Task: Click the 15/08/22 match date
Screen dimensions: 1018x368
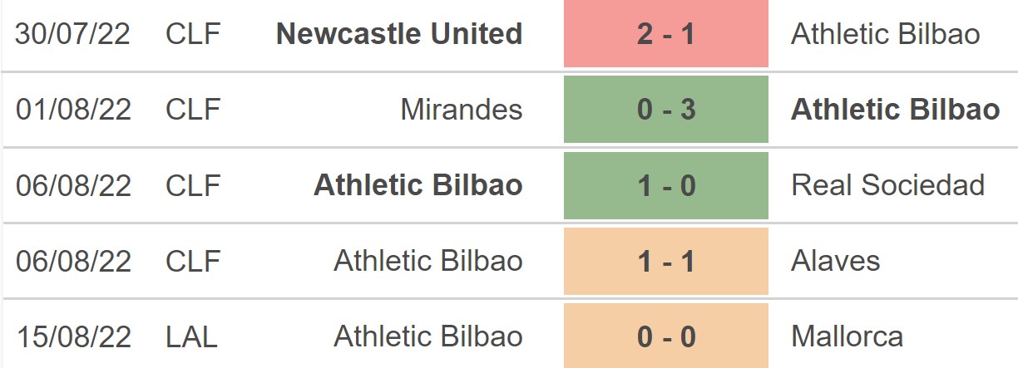Action: click(x=73, y=336)
